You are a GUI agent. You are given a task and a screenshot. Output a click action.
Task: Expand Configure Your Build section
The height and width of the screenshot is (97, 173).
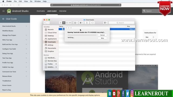26,49
